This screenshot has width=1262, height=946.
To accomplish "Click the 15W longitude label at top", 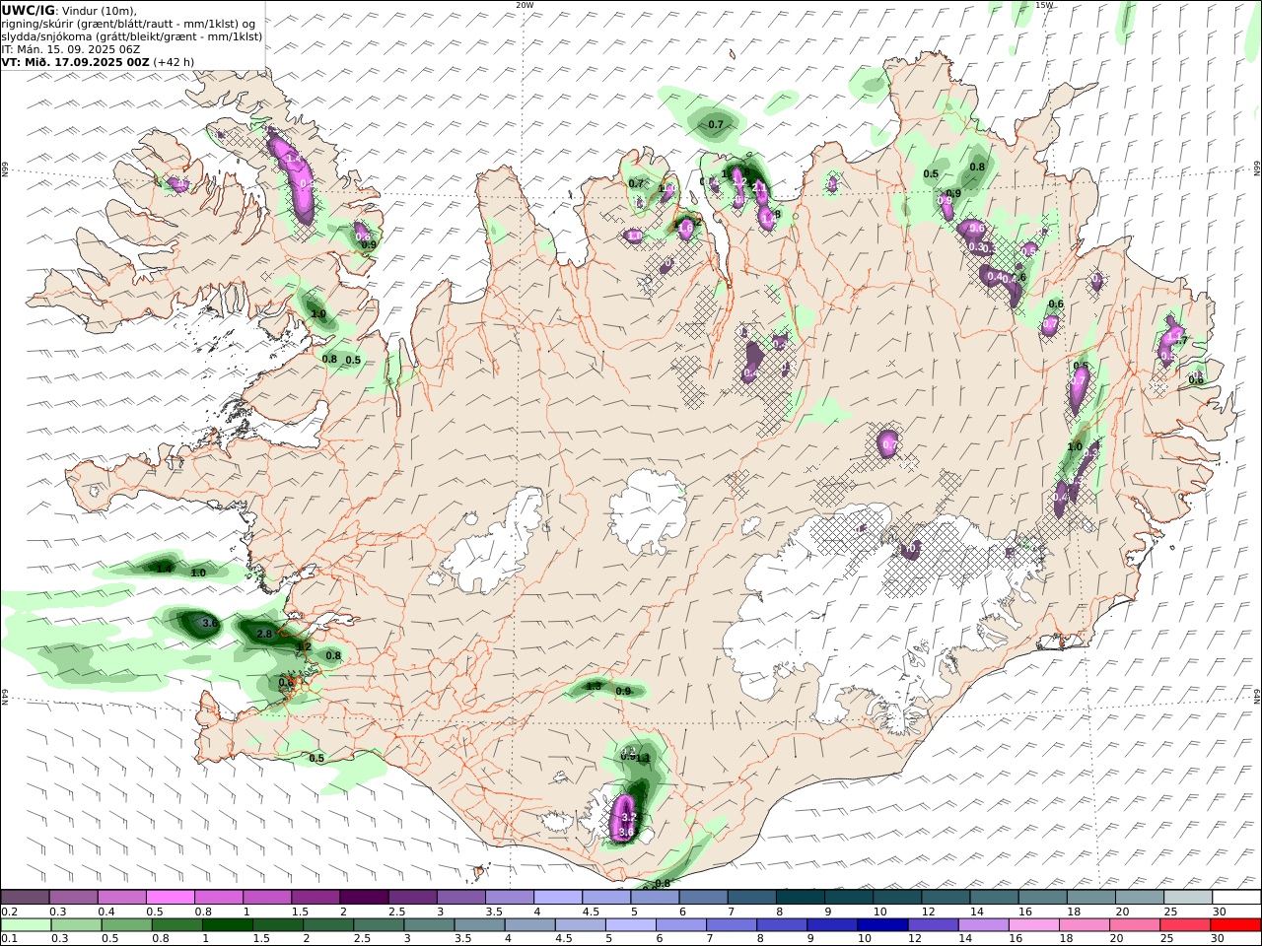I will click(x=1044, y=5).
